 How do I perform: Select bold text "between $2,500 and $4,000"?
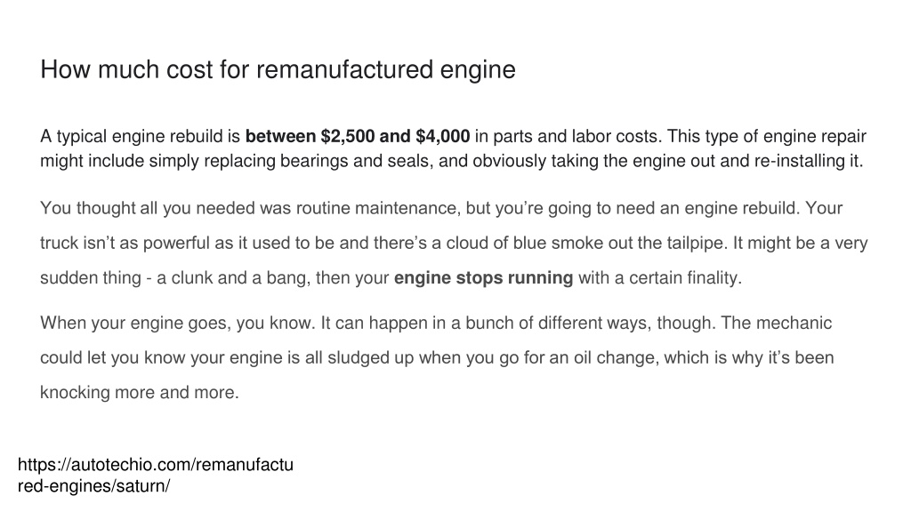(358, 136)
